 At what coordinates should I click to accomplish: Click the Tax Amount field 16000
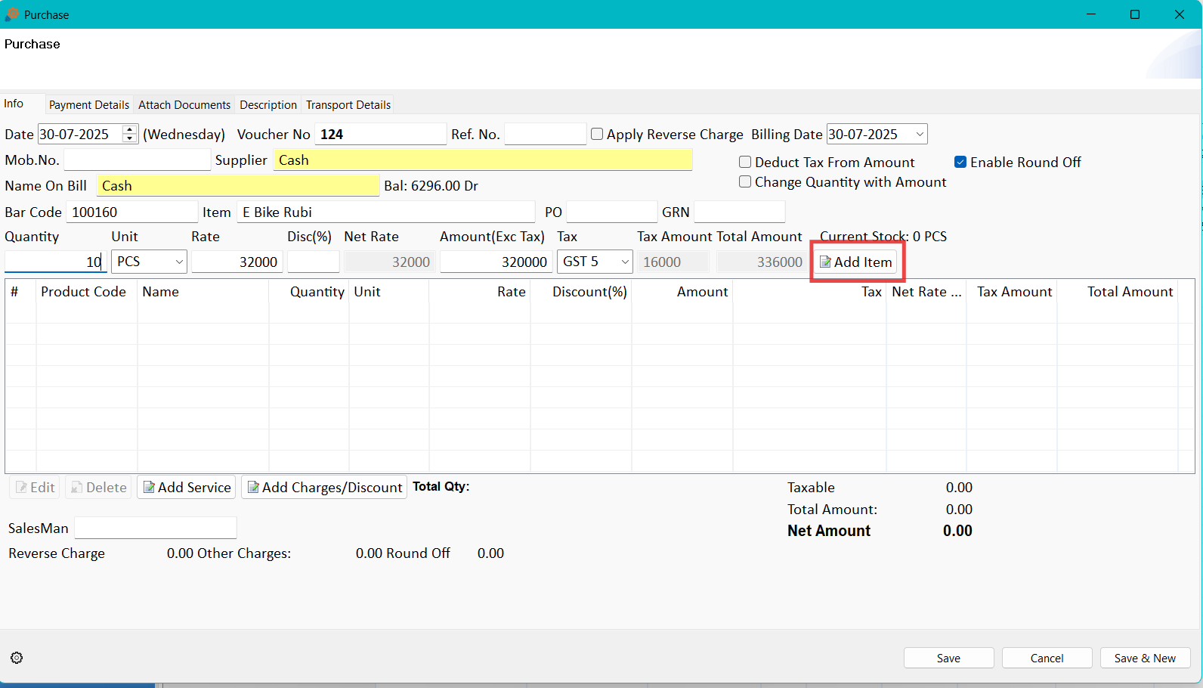click(673, 262)
